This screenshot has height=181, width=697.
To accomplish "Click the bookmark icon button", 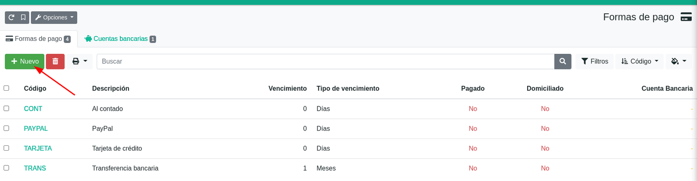I will click(x=24, y=17).
